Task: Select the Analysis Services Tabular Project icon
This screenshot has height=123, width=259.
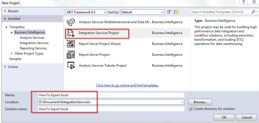Action: pos(71,66)
